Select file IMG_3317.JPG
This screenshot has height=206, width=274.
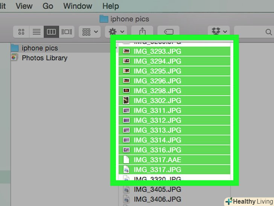click(174, 169)
